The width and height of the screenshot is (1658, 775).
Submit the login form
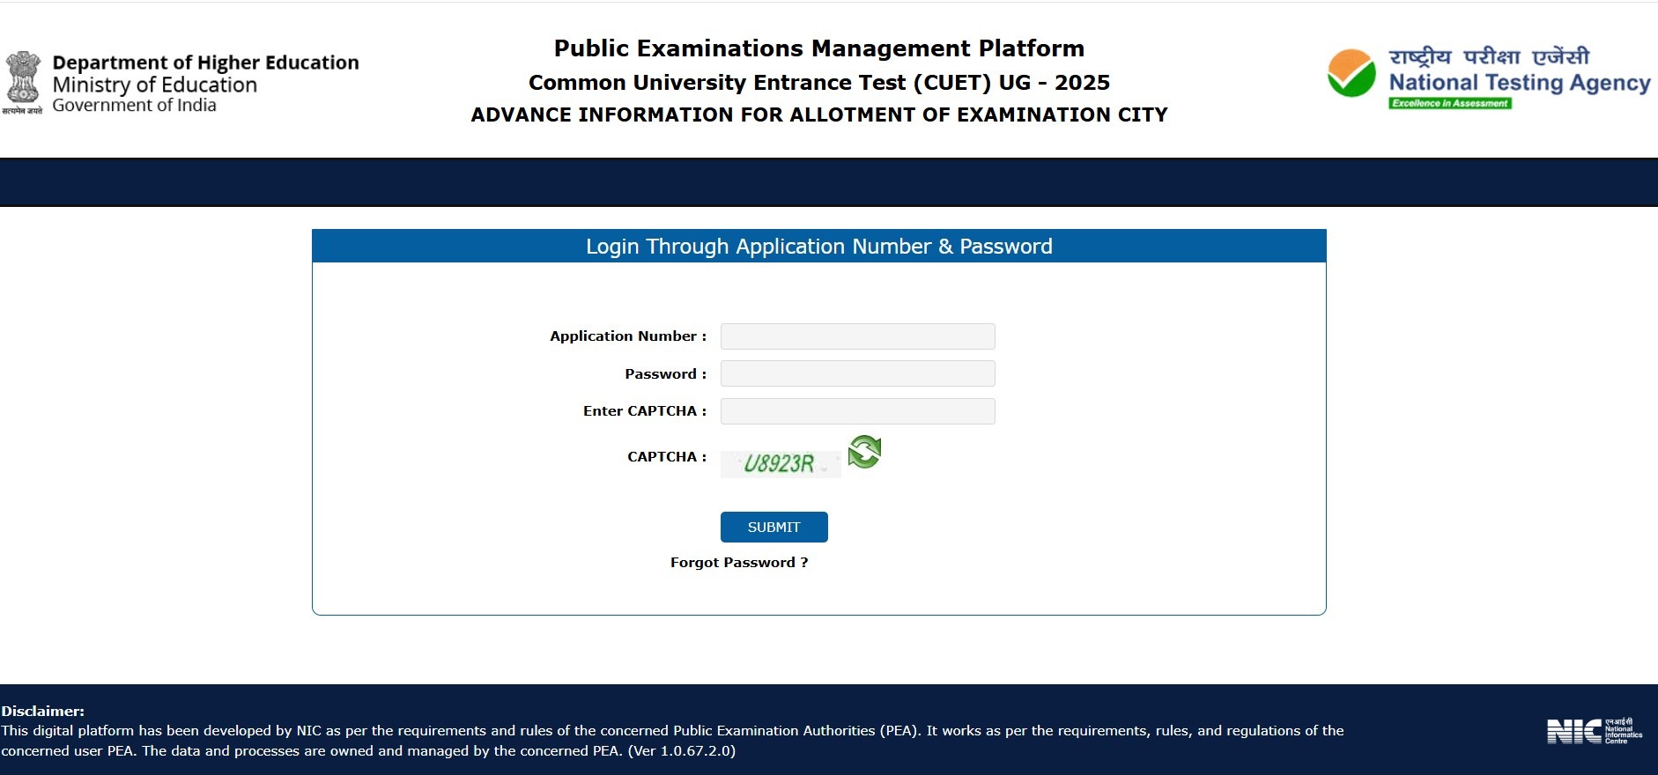tap(773, 527)
